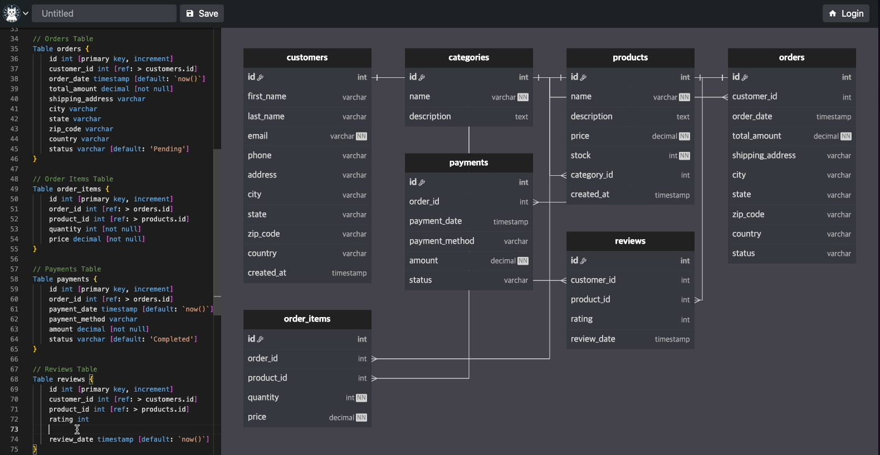Image resolution: width=880 pixels, height=455 pixels.
Task: Select the customers table header
Action: tap(307, 58)
